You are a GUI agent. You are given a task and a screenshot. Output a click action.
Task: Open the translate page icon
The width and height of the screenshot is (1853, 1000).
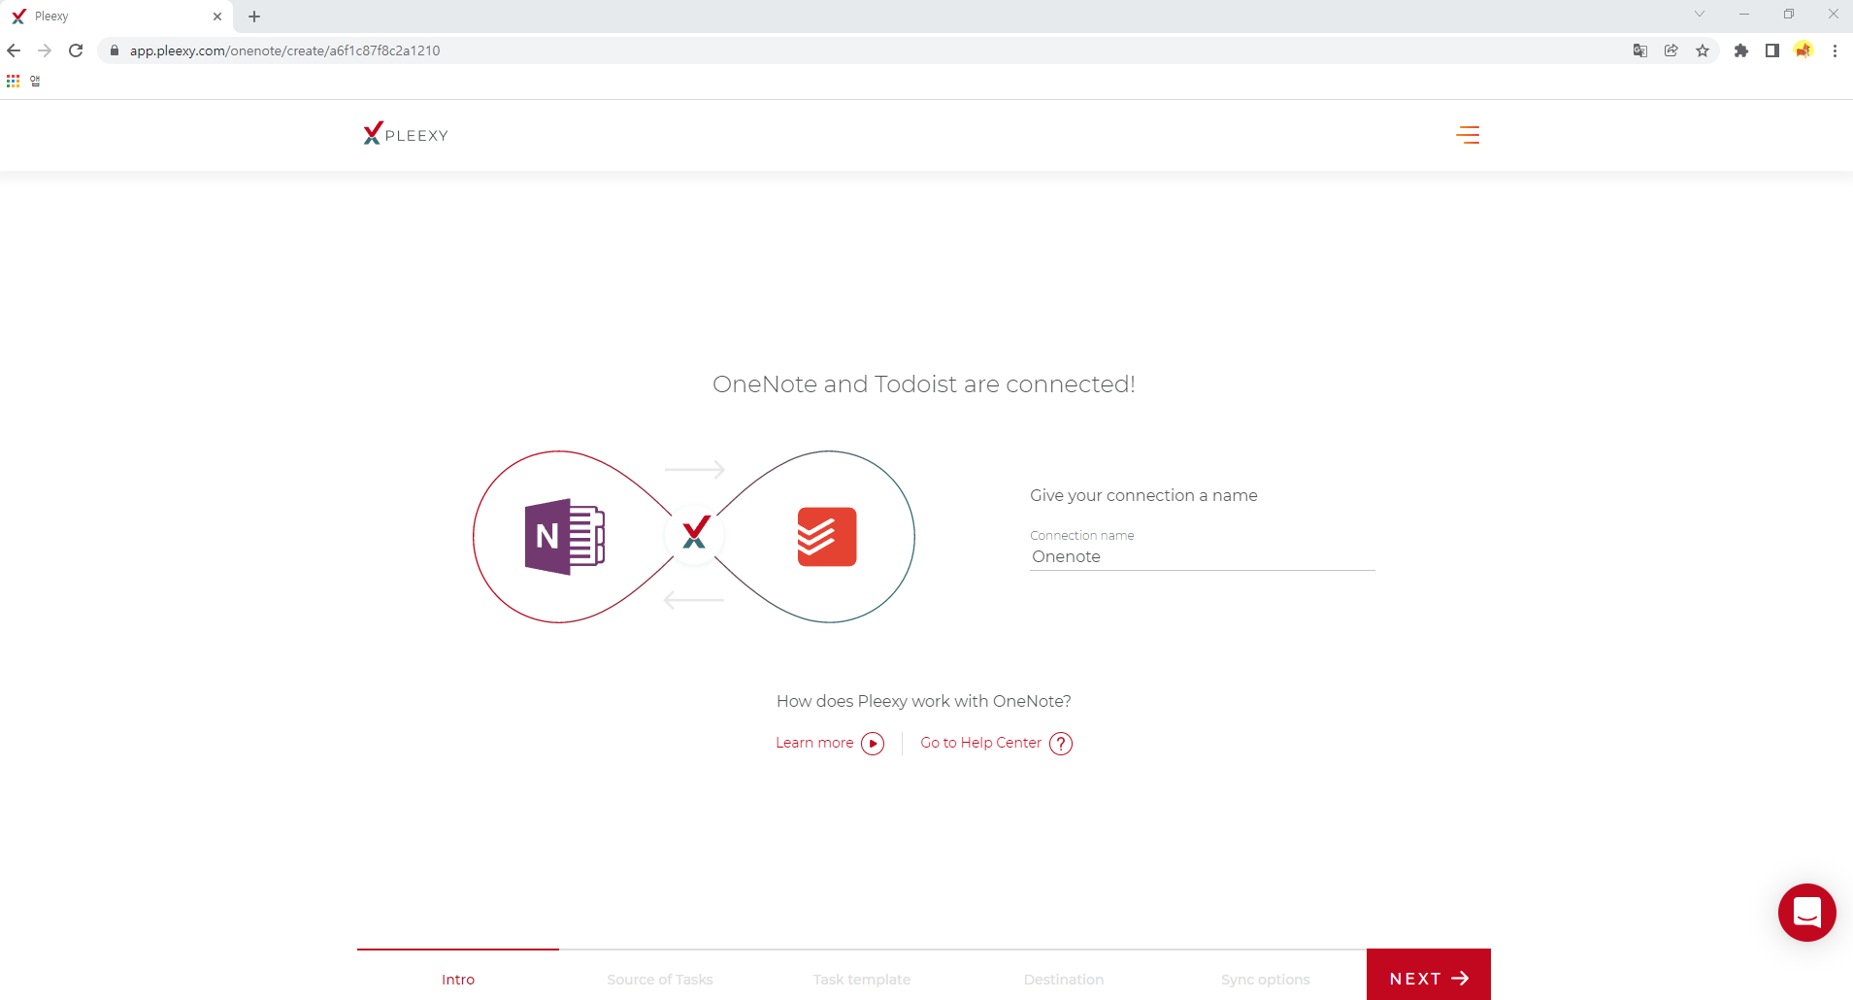[1640, 50]
